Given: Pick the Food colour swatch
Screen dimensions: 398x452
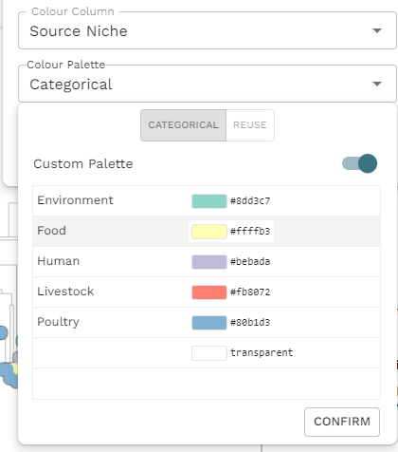Looking at the screenshot, I should point(209,232).
